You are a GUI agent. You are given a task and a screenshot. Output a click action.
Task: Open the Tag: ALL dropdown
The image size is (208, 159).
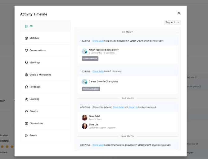(x=172, y=22)
